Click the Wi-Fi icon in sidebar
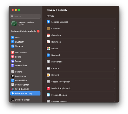The height and width of the screenshot is (114, 128). (13, 37)
